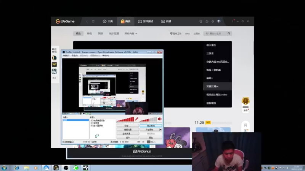This screenshot has height=171, width=305.
Task: Click the search magnifier icon
Action: (x=229, y=33)
